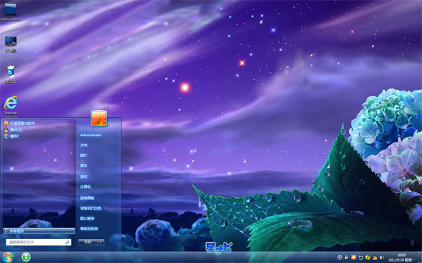This screenshot has width=422, height=263.
Task: Open the third pinned program with disc icon
Action: [x=11, y=136]
